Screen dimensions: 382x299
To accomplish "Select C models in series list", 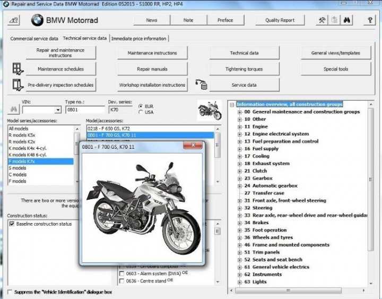I will [41, 175].
